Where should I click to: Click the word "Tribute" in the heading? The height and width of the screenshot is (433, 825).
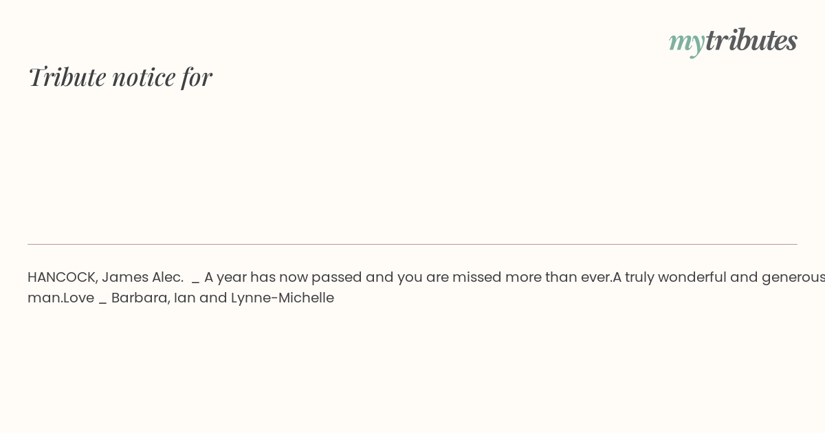click(67, 76)
